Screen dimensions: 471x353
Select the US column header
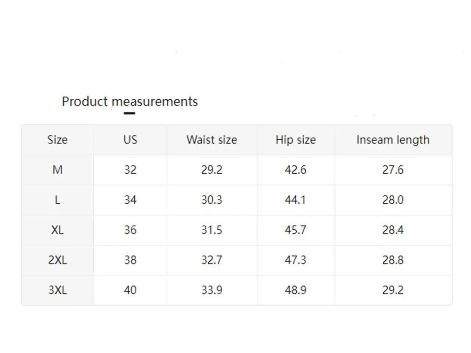(130, 140)
